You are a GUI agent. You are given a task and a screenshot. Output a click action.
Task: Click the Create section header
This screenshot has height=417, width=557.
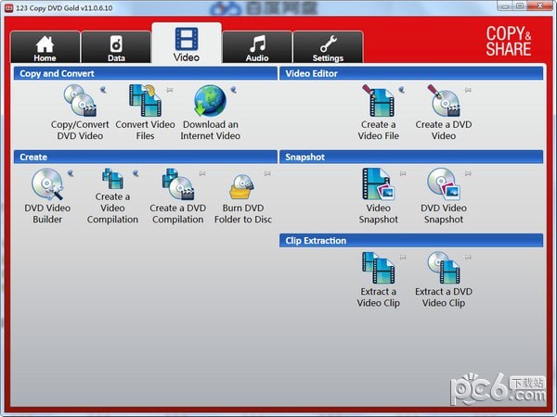pos(146,158)
